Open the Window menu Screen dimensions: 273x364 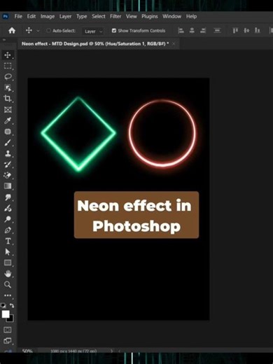pyautogui.click(x=172, y=16)
